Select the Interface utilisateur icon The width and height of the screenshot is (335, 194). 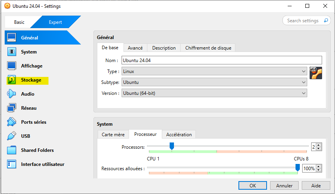tap(12, 164)
